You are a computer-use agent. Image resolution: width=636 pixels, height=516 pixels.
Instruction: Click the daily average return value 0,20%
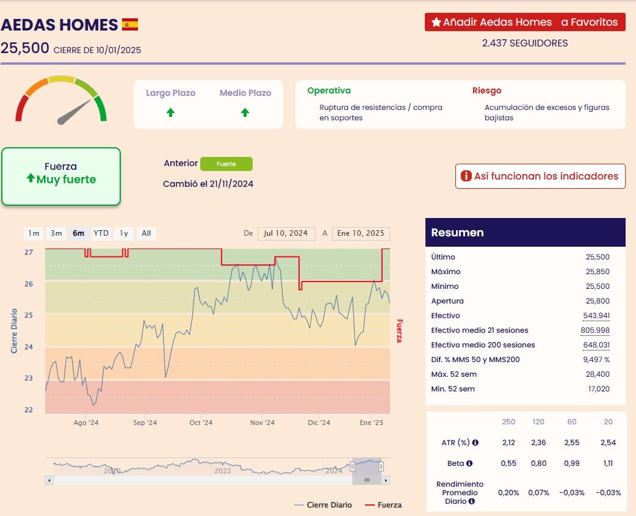508,493
